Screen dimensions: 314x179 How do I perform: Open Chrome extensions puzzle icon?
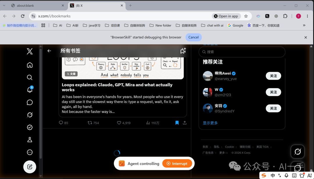285,16
